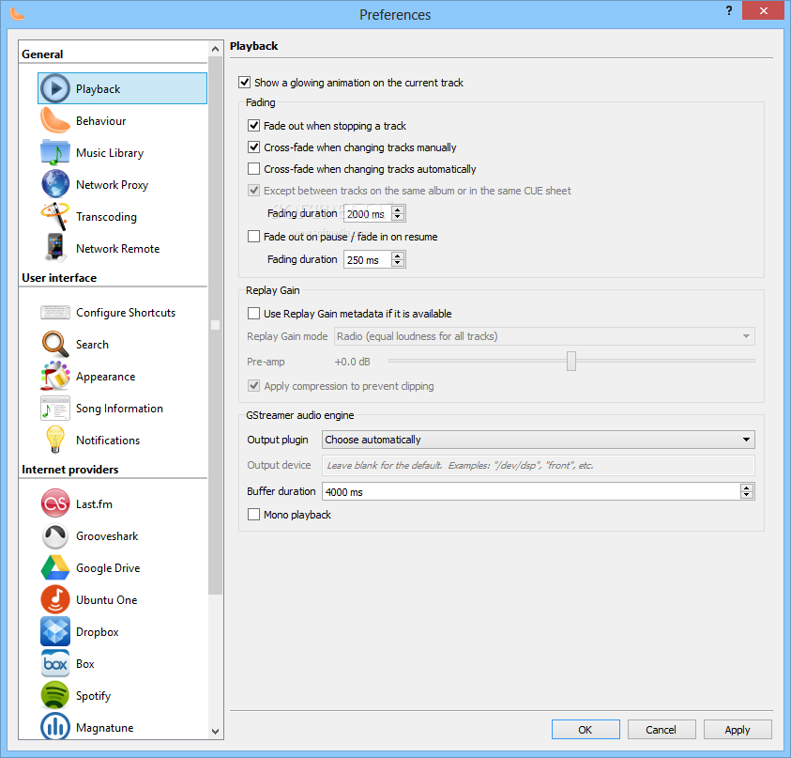The height and width of the screenshot is (758, 791).
Task: Increase the Buffer duration value
Action: [747, 487]
